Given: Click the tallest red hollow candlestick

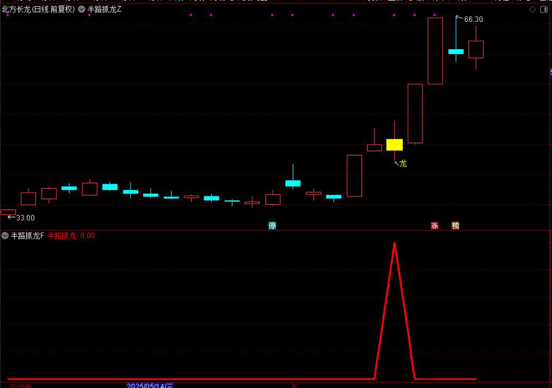Looking at the screenshot, I should (435, 51).
